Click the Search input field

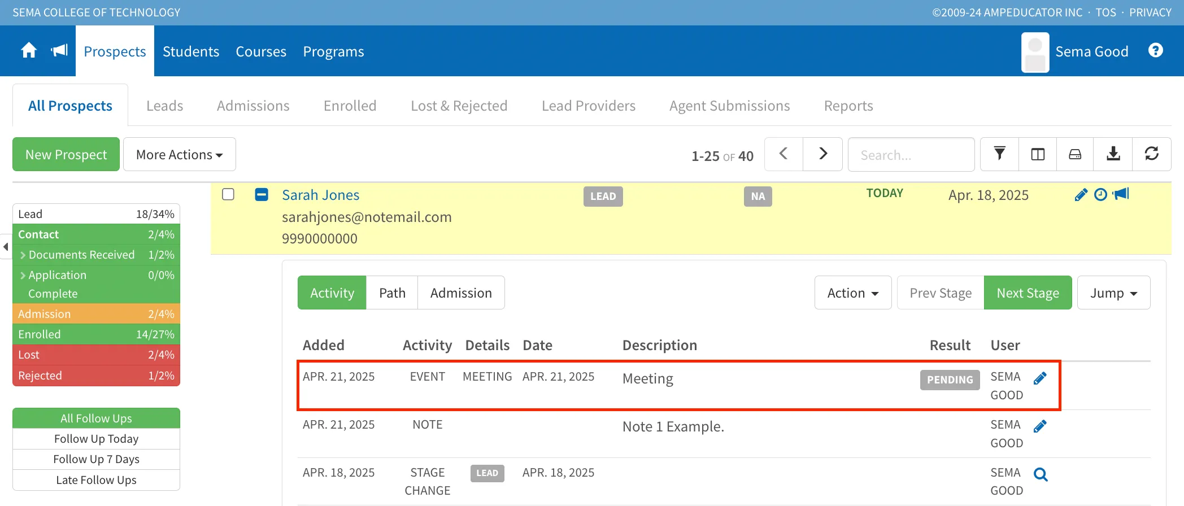(x=911, y=154)
